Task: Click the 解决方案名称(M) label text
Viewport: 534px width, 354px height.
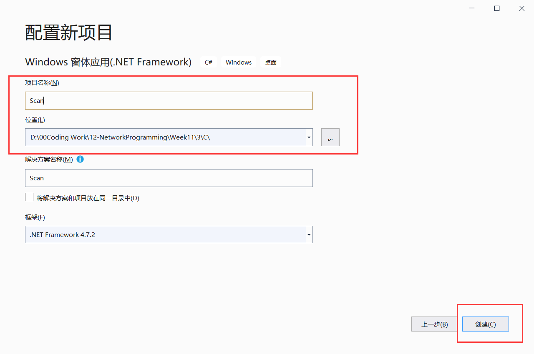Action: pos(49,159)
